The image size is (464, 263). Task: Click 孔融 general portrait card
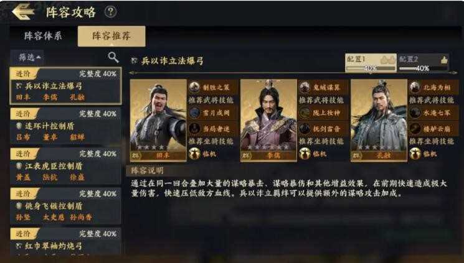(x=379, y=120)
